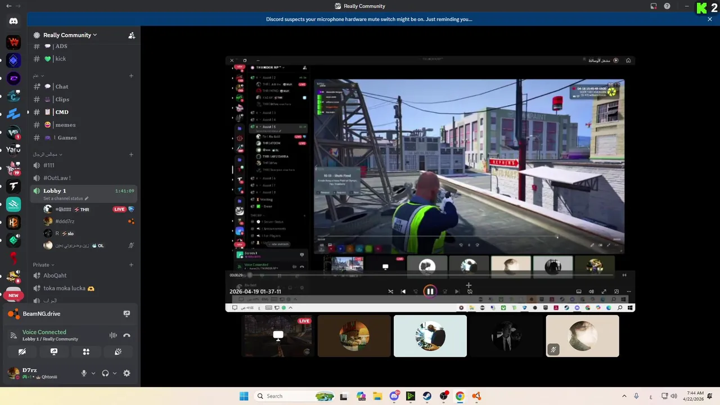The height and width of the screenshot is (405, 720).
Task: Open the memes text channel
Action: [x=84, y=125]
